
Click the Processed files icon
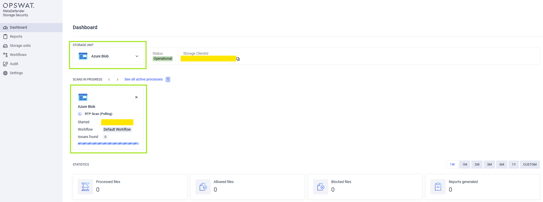point(85,187)
